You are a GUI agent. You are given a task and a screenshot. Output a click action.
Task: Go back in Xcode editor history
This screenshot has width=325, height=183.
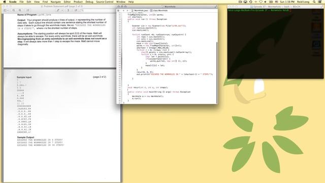[123, 10]
